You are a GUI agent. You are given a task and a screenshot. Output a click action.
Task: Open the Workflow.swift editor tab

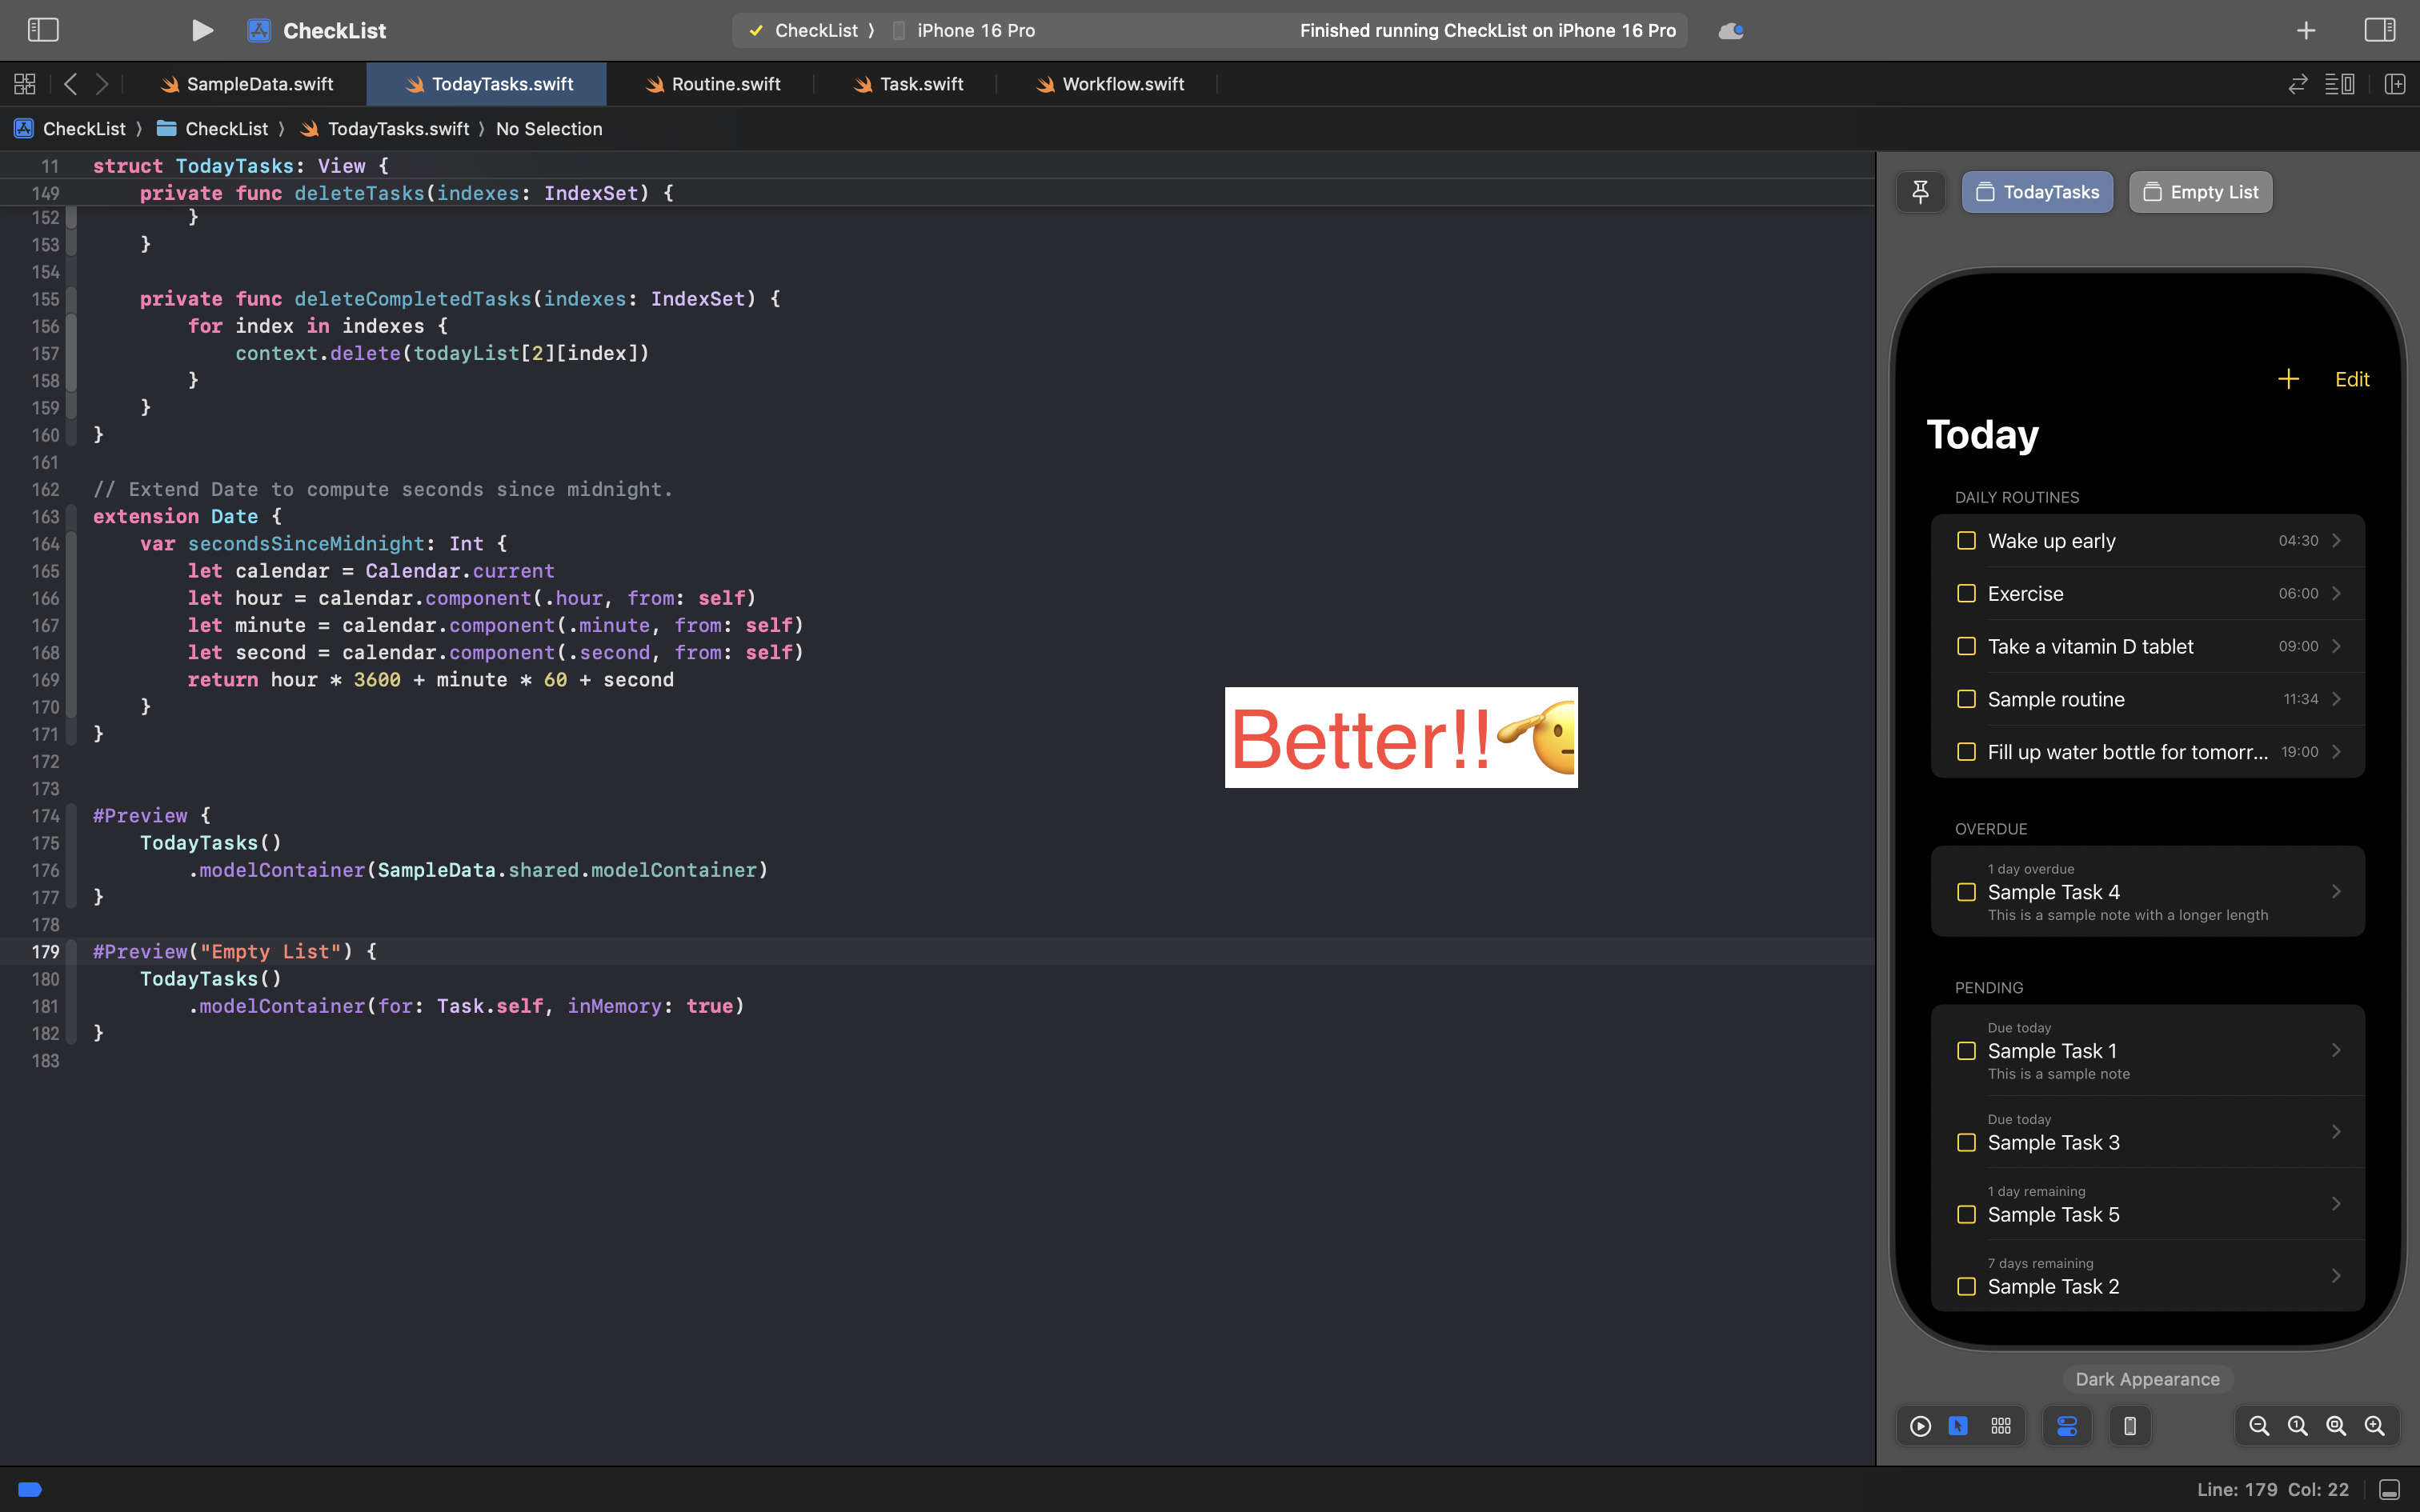tap(1109, 84)
